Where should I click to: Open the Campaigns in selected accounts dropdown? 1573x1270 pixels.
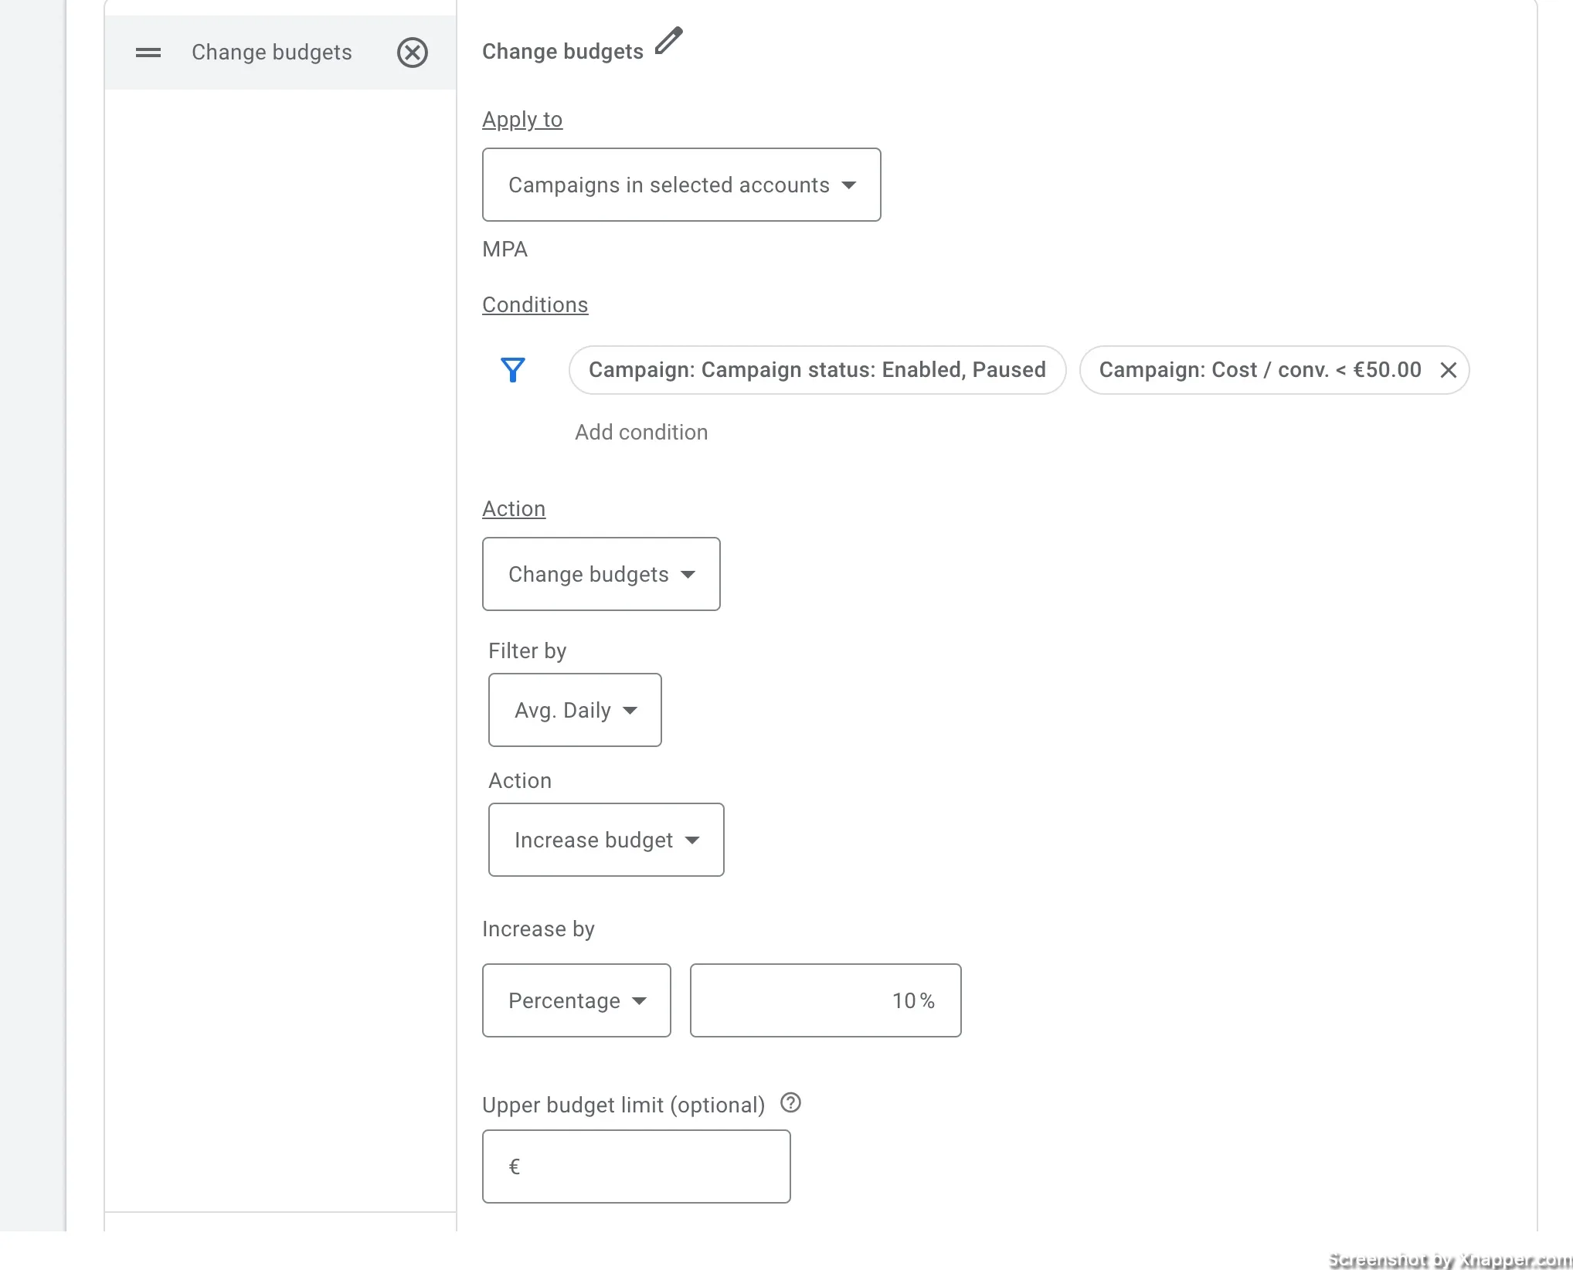point(681,185)
